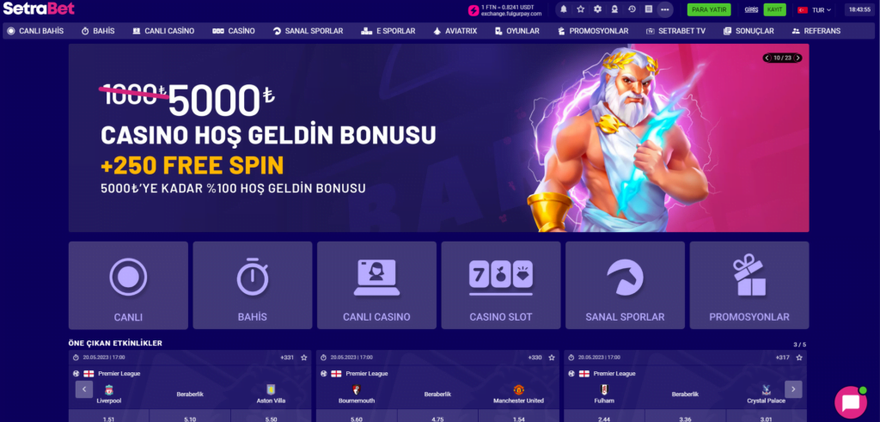Click the KAYIT register button
Screen dimensions: 880x422
tap(774, 9)
